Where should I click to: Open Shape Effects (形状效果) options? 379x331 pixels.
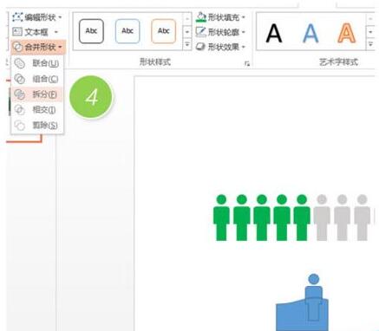(x=221, y=47)
